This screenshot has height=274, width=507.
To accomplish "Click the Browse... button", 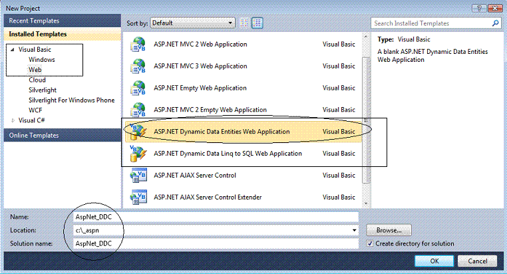I will click(x=389, y=230).
